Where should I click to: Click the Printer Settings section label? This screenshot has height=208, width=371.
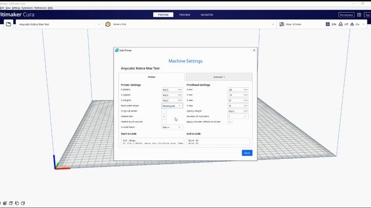pos(131,85)
